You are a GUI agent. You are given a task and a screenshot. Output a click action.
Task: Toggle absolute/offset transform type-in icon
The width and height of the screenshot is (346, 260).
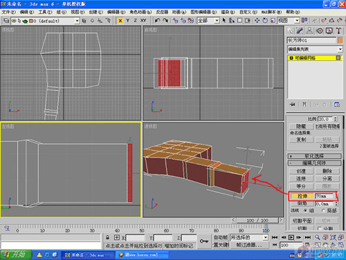pyautogui.click(x=117, y=237)
